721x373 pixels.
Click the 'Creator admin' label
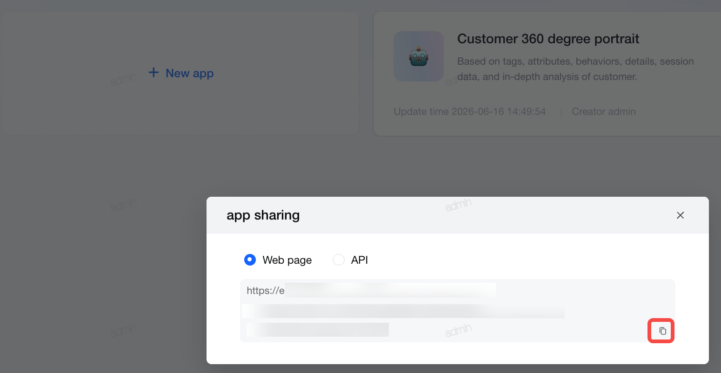[604, 112]
